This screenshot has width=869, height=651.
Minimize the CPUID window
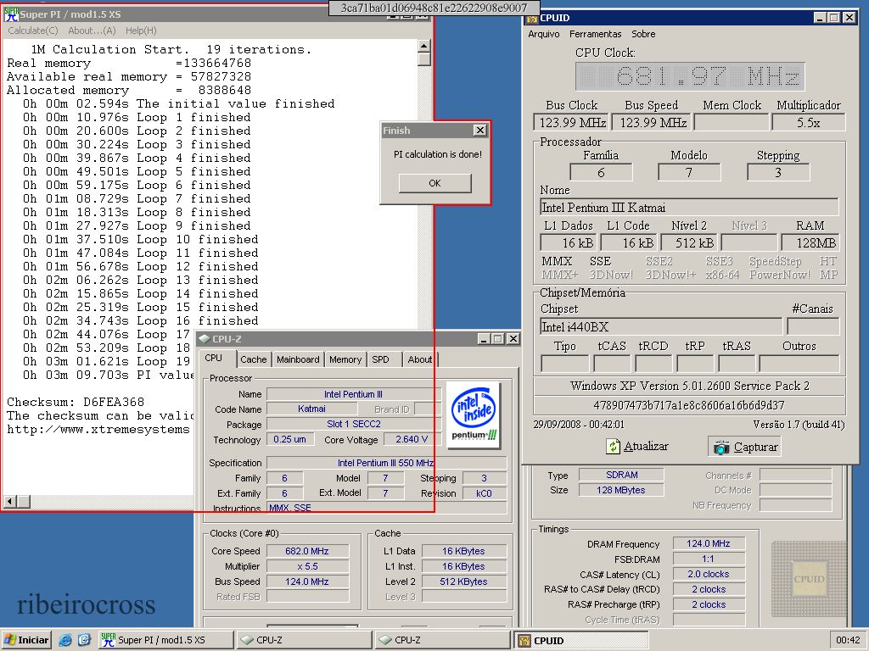coord(821,18)
